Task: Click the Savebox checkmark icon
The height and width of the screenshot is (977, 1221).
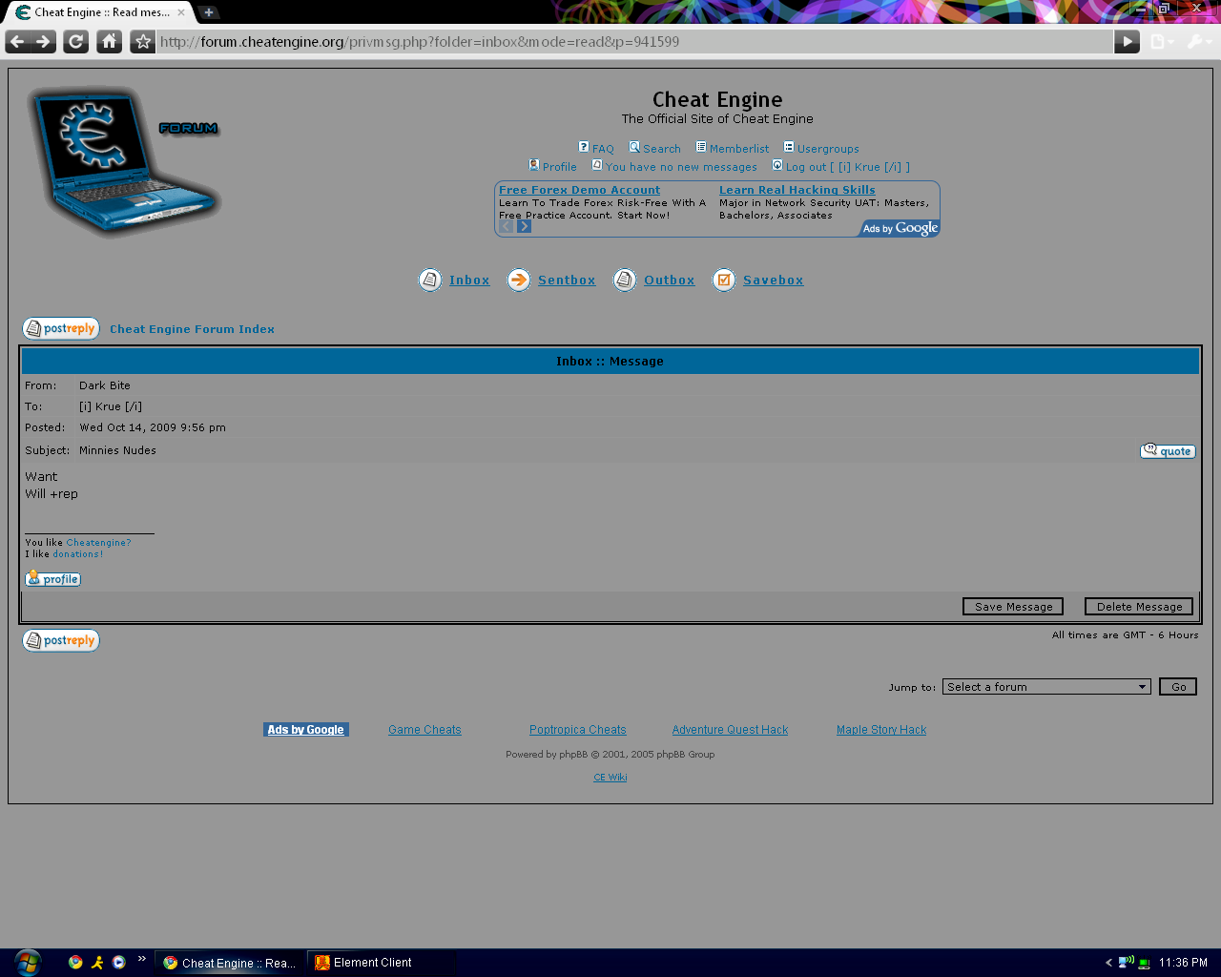Action: (724, 280)
